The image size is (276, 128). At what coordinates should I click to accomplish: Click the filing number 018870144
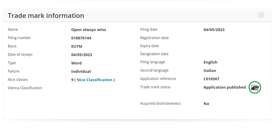[81, 38]
